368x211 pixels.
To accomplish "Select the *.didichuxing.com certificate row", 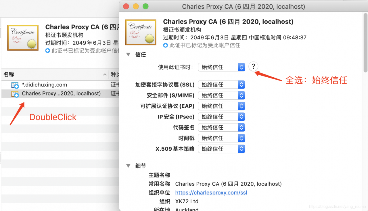I will coord(60,85).
